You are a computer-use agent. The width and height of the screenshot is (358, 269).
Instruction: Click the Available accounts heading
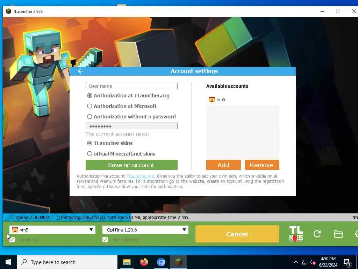227,86
